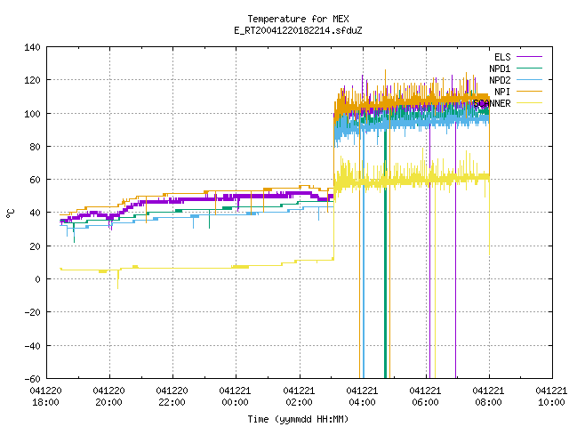Click the chart title 'Temperature for MEX'
Image resolution: width=569 pixels, height=427 pixels.
298,19
